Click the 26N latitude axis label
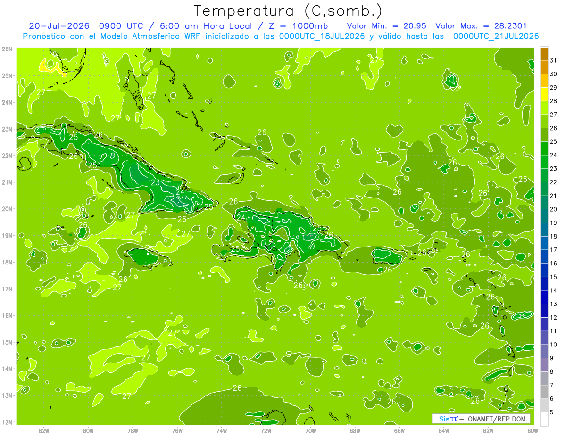 point(7,49)
